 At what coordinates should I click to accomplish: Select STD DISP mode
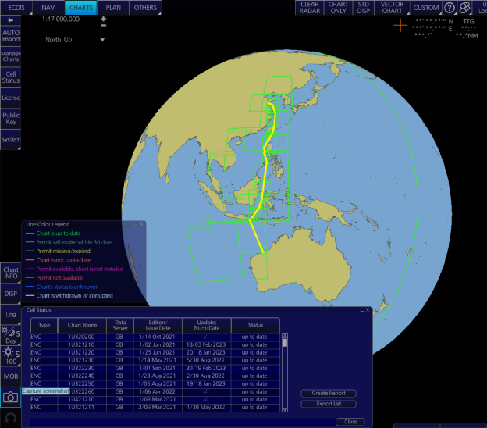point(363,8)
